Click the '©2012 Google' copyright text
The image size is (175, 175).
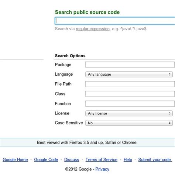[78, 169]
